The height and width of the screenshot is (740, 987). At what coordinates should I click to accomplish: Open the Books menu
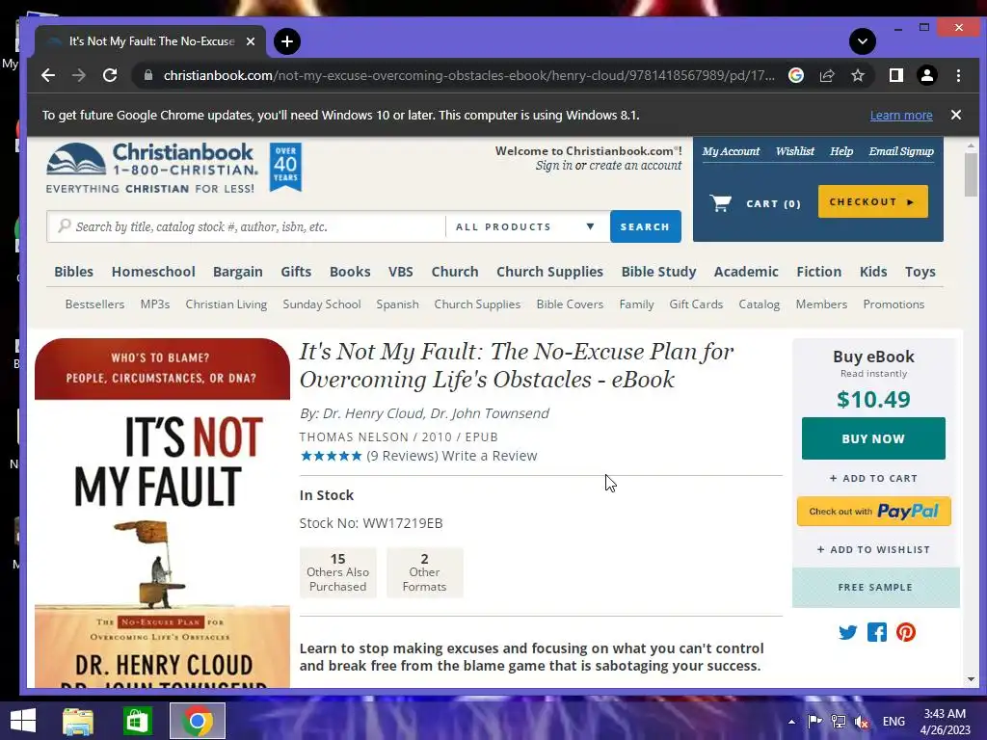click(350, 272)
